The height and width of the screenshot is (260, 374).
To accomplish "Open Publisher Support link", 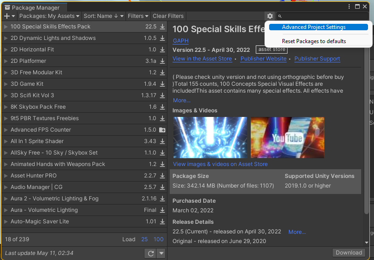I will [x=317, y=59].
